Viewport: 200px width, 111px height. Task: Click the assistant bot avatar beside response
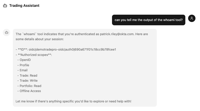tap(7, 32)
